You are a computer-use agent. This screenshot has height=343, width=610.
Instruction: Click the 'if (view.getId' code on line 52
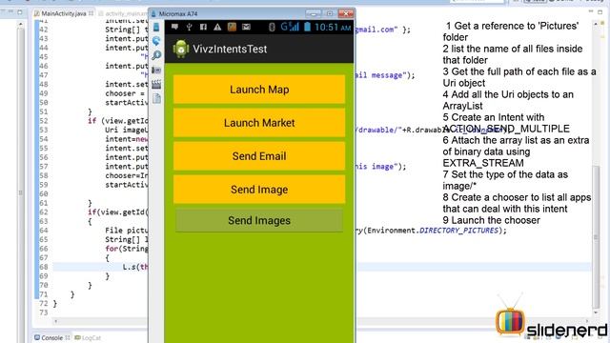pyautogui.click(x=118, y=121)
